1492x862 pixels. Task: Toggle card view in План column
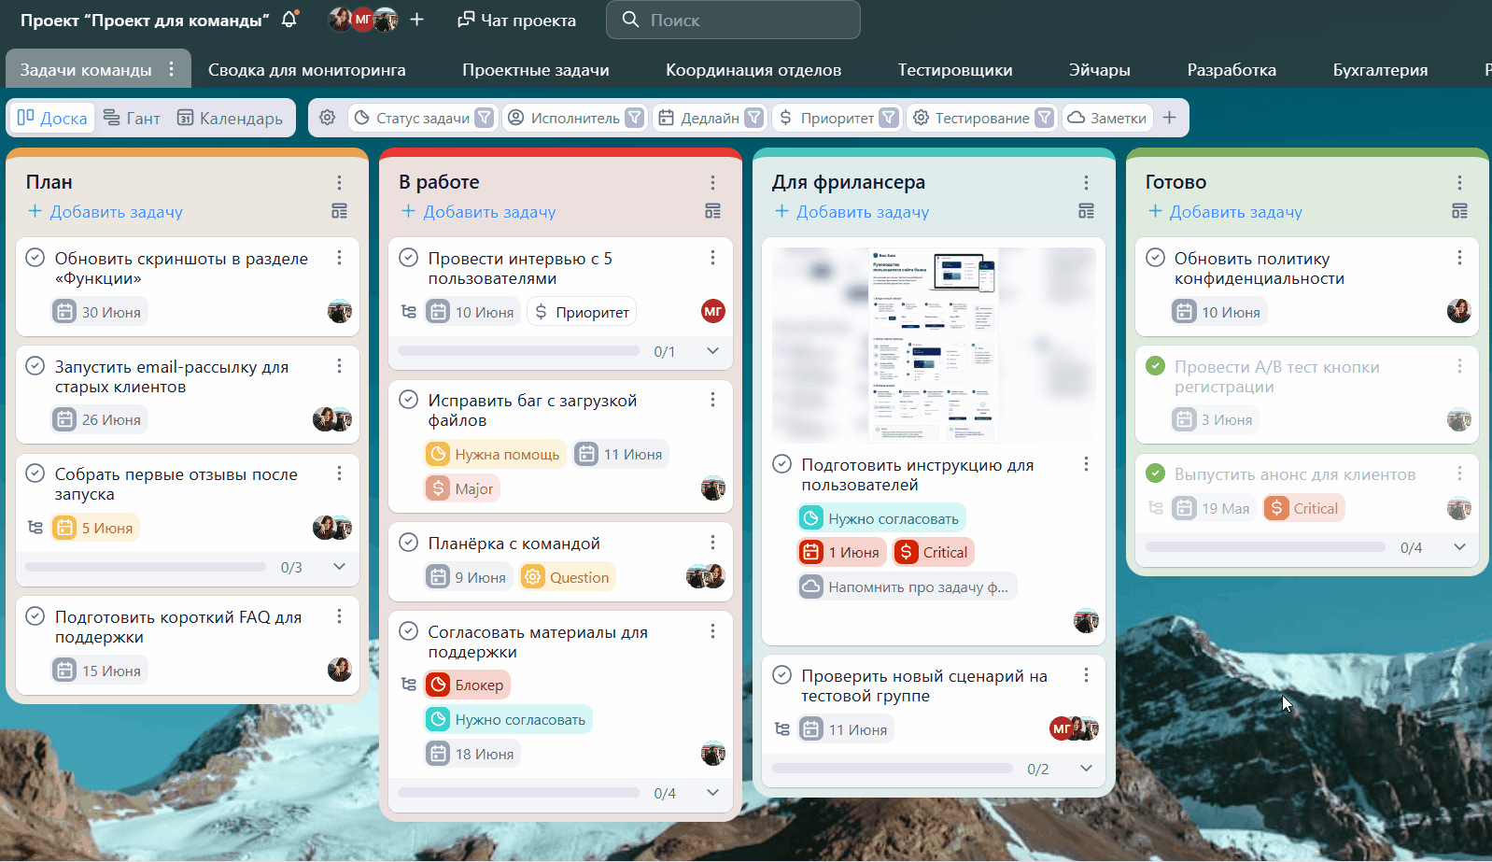tap(339, 211)
